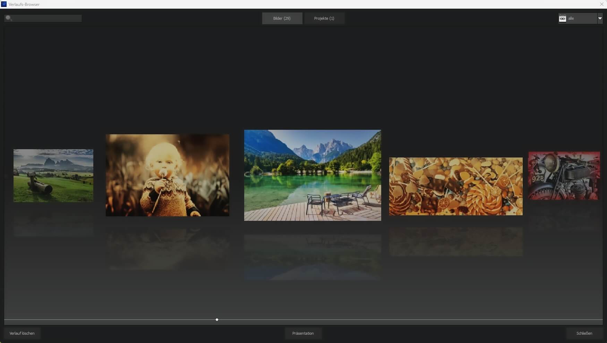
Task: Click the Verlaufs-Browser app icon in titlebar
Action: click(3, 4)
